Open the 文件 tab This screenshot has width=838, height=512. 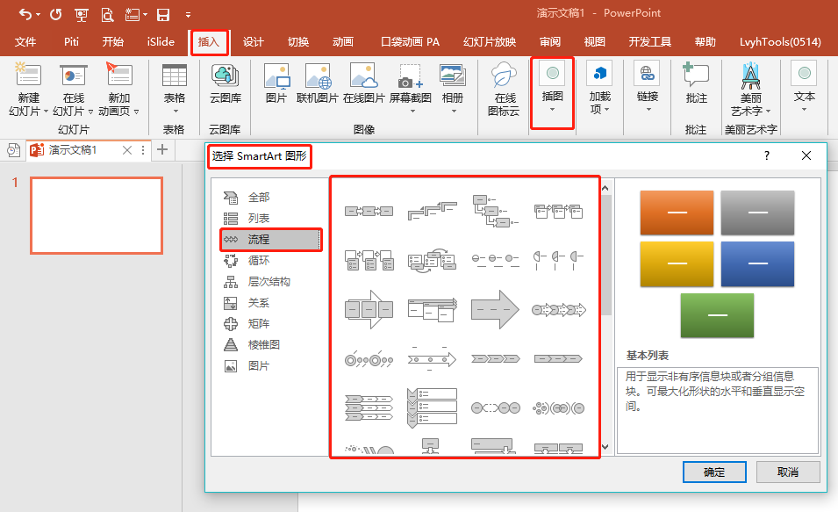click(25, 42)
